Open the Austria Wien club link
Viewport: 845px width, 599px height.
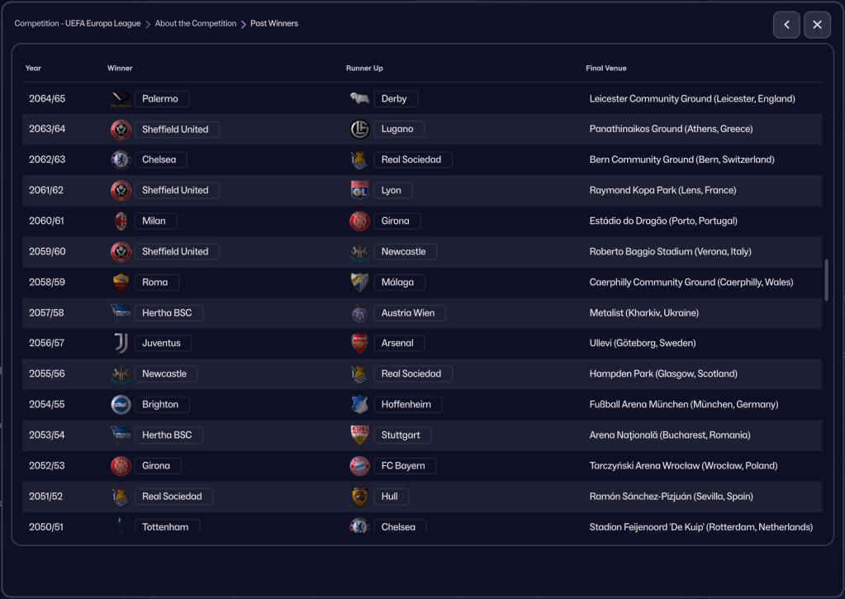click(408, 313)
